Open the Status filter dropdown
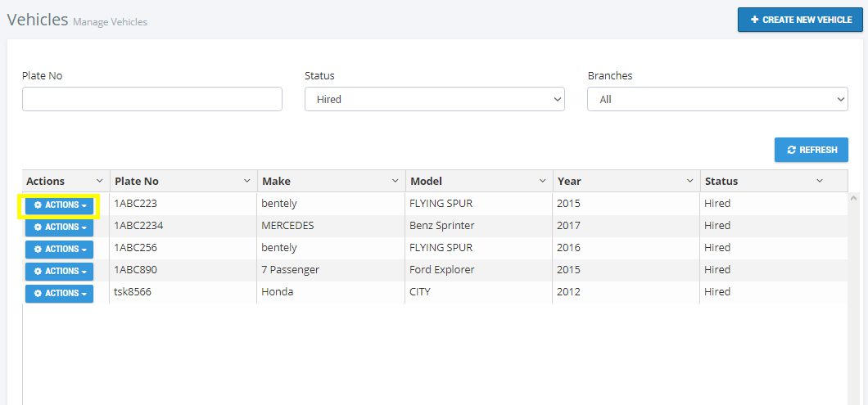Viewport: 868px width, 405px height. click(434, 99)
